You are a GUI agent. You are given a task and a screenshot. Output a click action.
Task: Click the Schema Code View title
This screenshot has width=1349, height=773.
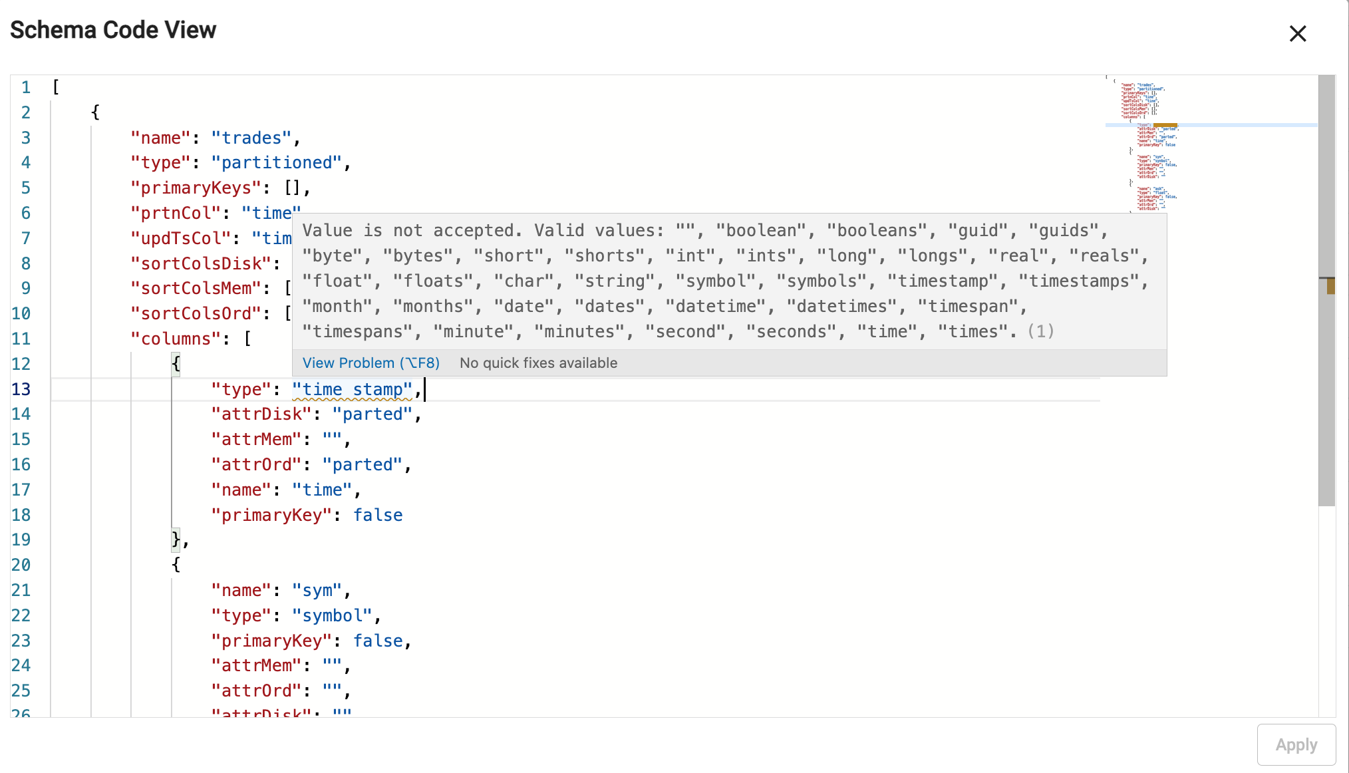coord(112,29)
